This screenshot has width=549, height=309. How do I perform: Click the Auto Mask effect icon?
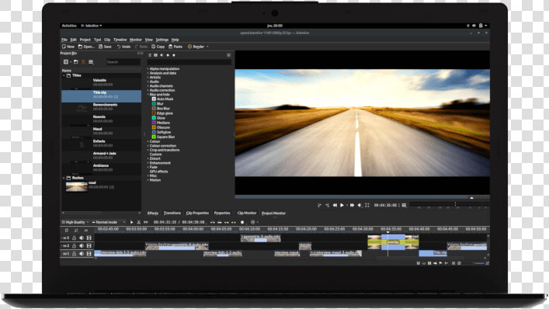click(x=154, y=99)
